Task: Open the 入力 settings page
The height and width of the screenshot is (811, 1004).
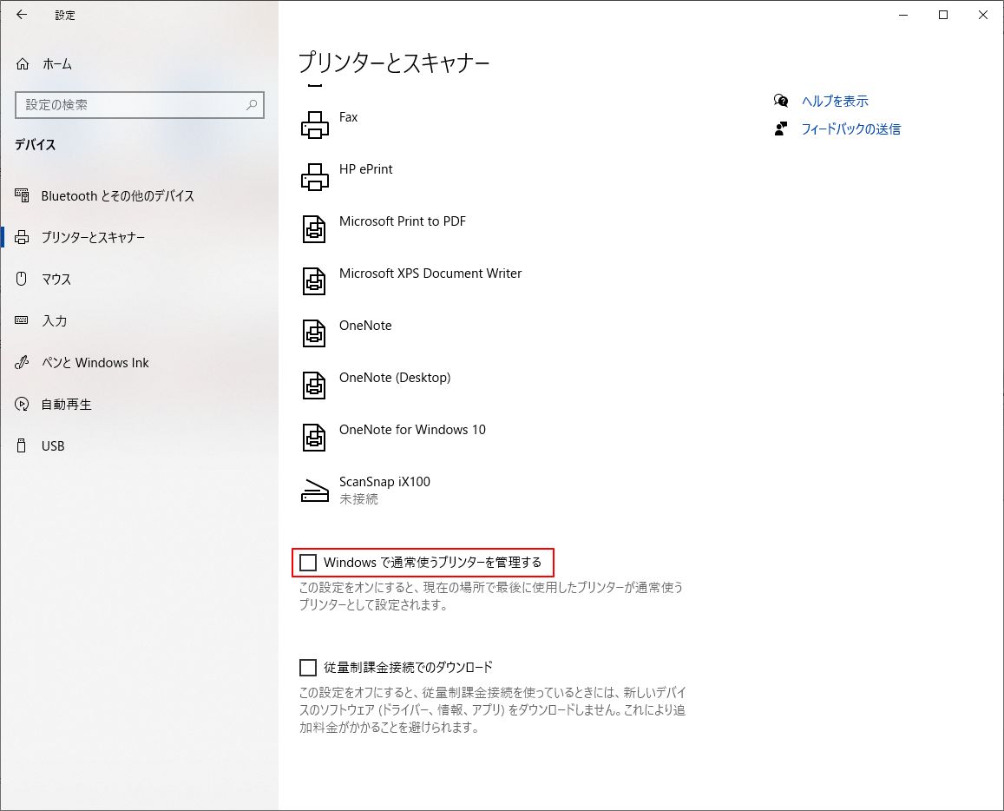Action: click(55, 321)
